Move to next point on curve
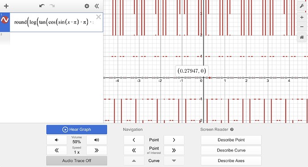This screenshot has height=167, width=308. pyautogui.click(x=174, y=140)
